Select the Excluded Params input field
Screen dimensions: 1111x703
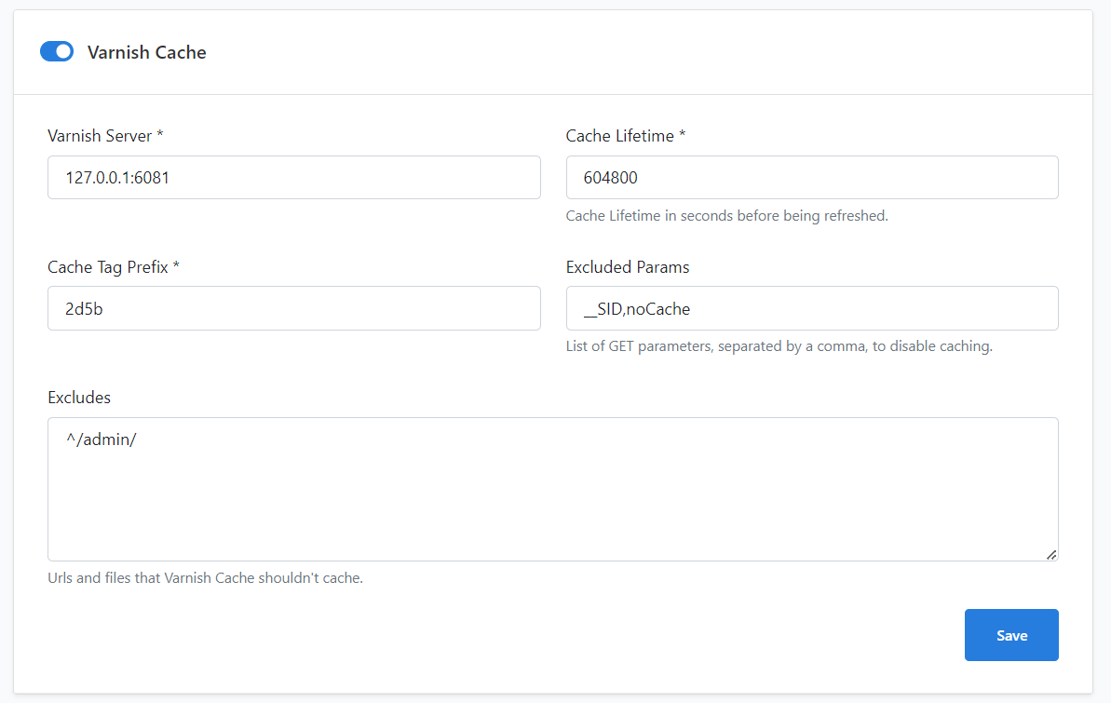tap(812, 308)
